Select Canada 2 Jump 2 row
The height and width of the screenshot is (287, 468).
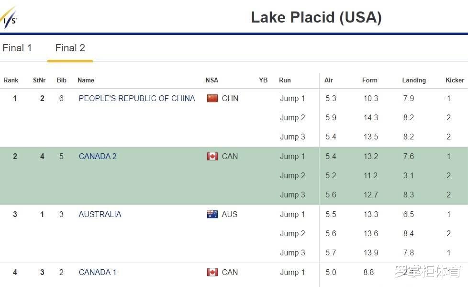tap(234, 175)
